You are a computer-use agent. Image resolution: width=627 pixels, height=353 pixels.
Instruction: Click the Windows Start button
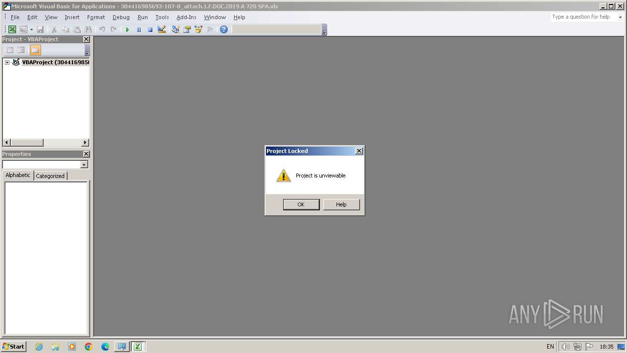pyautogui.click(x=14, y=347)
